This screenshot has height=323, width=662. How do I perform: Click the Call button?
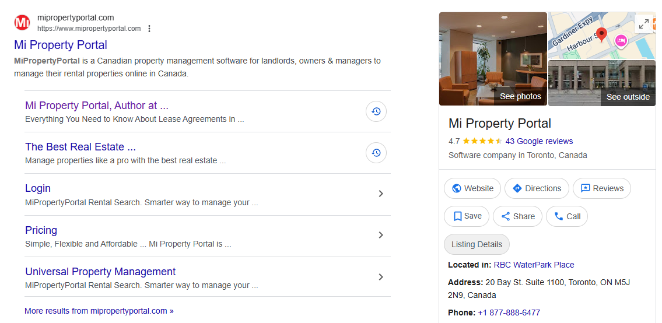(566, 216)
